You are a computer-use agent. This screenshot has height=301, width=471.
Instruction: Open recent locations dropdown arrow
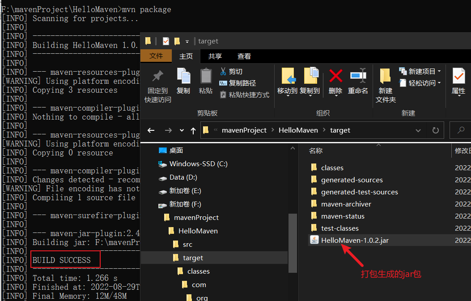182,130
